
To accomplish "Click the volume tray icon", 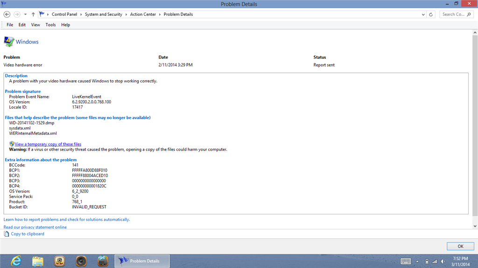I will click(443, 261).
